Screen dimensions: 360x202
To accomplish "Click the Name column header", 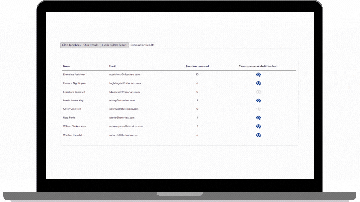I will 67,66.
